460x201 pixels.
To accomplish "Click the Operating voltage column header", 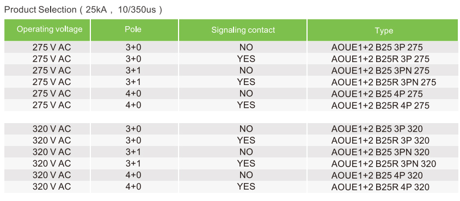I will [x=50, y=29].
